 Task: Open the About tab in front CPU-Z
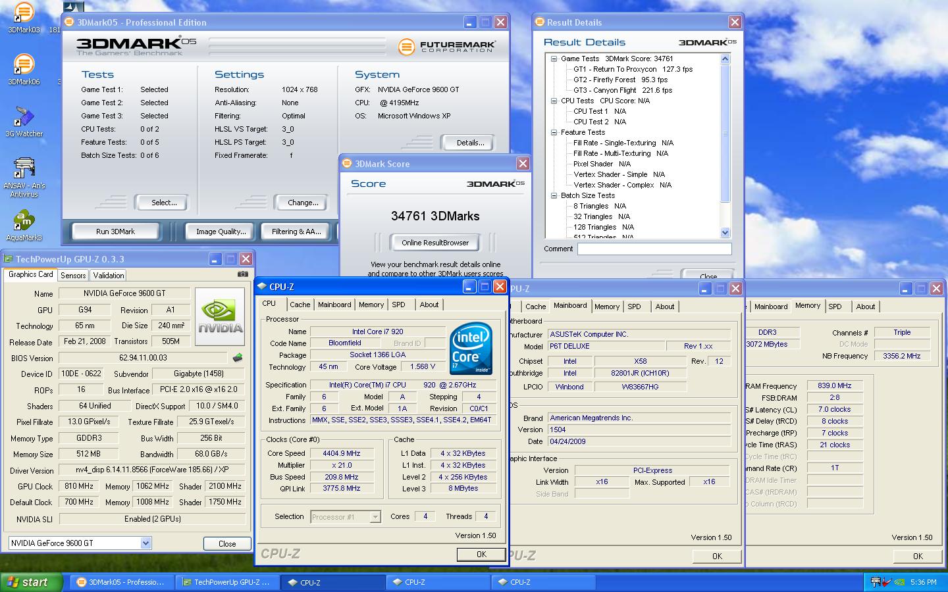[429, 305]
